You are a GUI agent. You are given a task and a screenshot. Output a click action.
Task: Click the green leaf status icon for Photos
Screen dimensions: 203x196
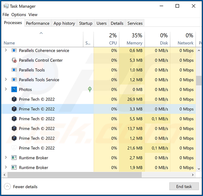(x=90, y=89)
